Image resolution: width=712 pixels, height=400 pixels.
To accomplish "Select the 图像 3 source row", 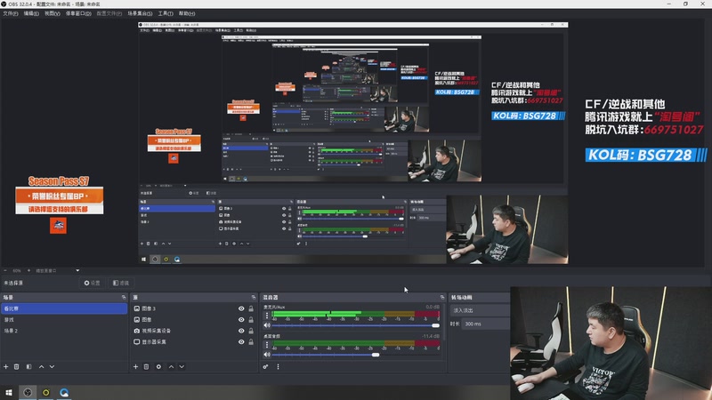I will tap(193, 308).
